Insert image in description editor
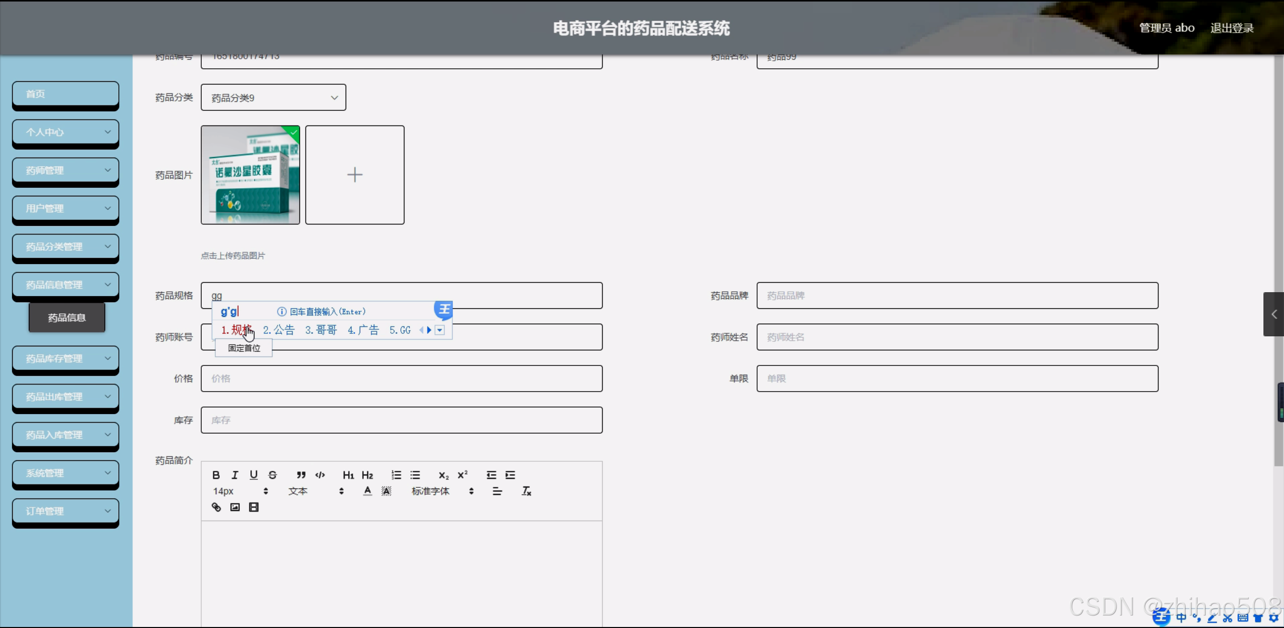This screenshot has width=1284, height=628. click(x=234, y=507)
